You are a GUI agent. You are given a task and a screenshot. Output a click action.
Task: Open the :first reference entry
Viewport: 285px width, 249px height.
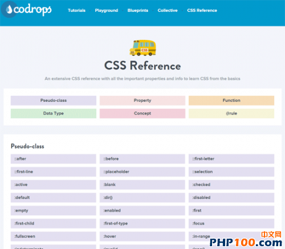(x=231, y=210)
